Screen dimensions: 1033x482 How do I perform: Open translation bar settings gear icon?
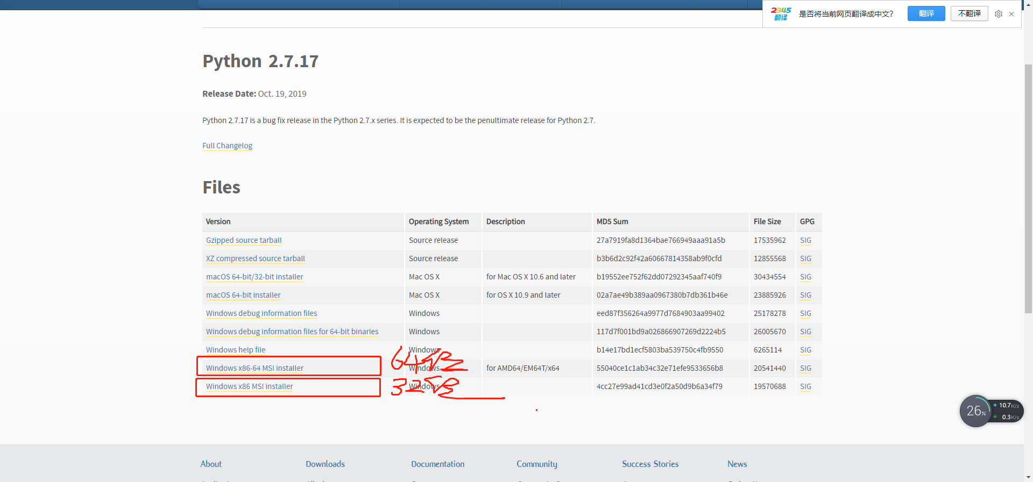click(x=999, y=14)
